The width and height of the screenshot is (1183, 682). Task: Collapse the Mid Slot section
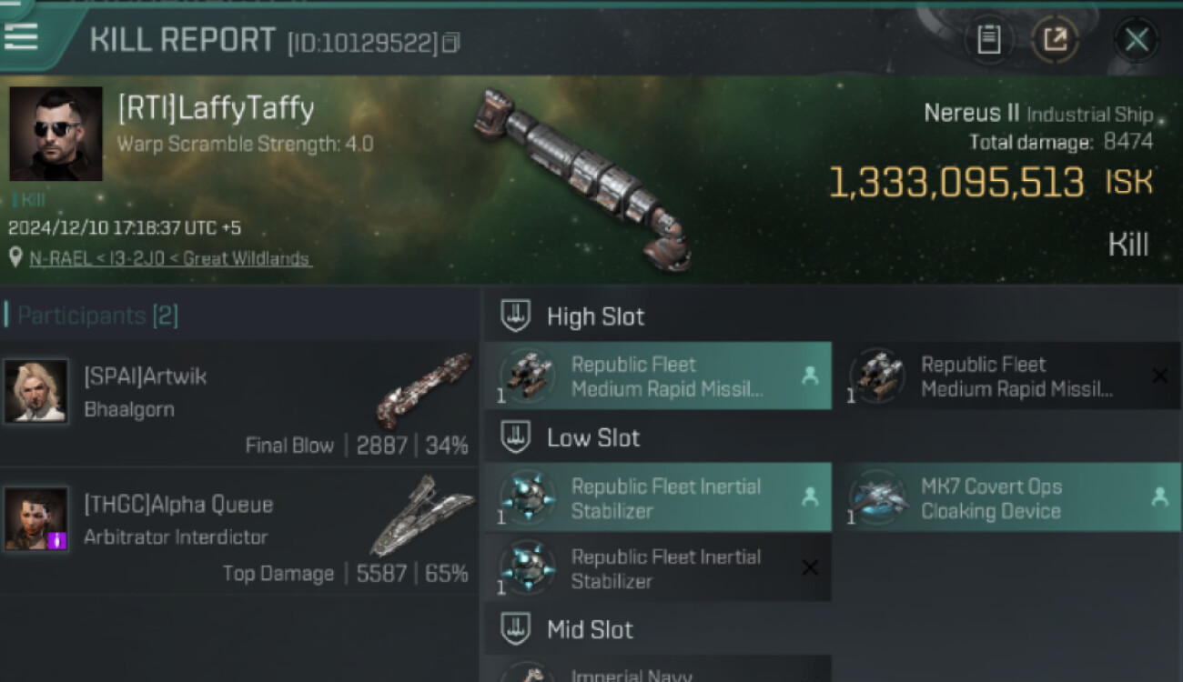pyautogui.click(x=516, y=629)
